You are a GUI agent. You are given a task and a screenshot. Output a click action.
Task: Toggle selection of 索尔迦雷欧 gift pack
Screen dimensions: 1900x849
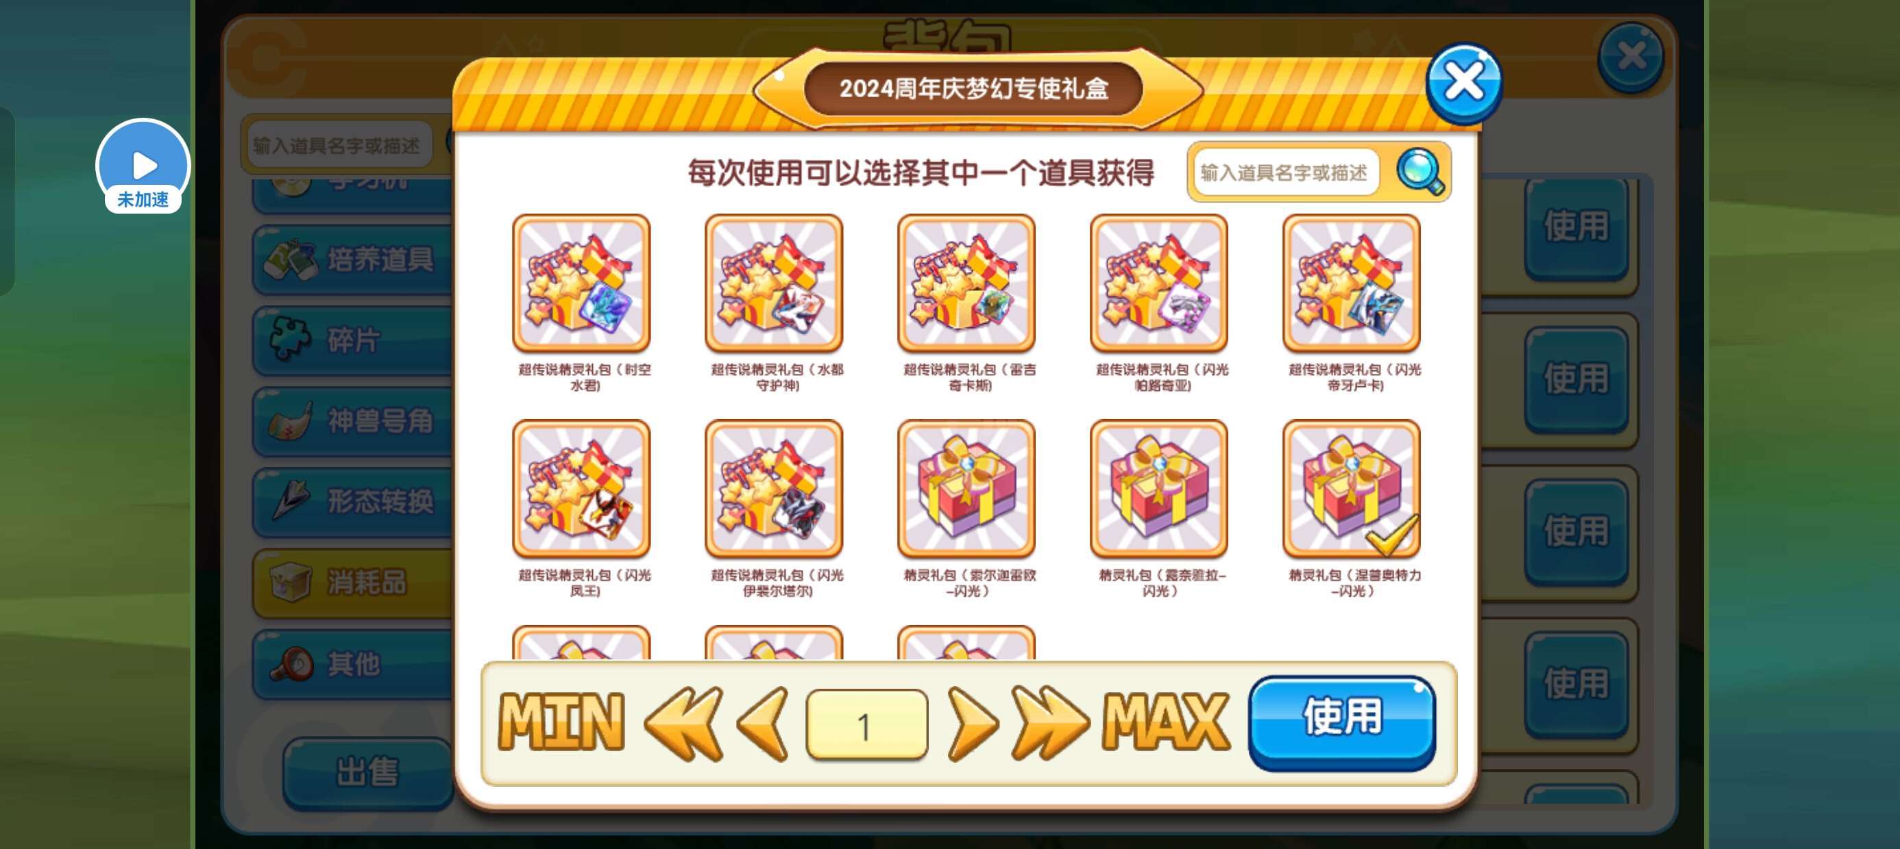(x=966, y=489)
